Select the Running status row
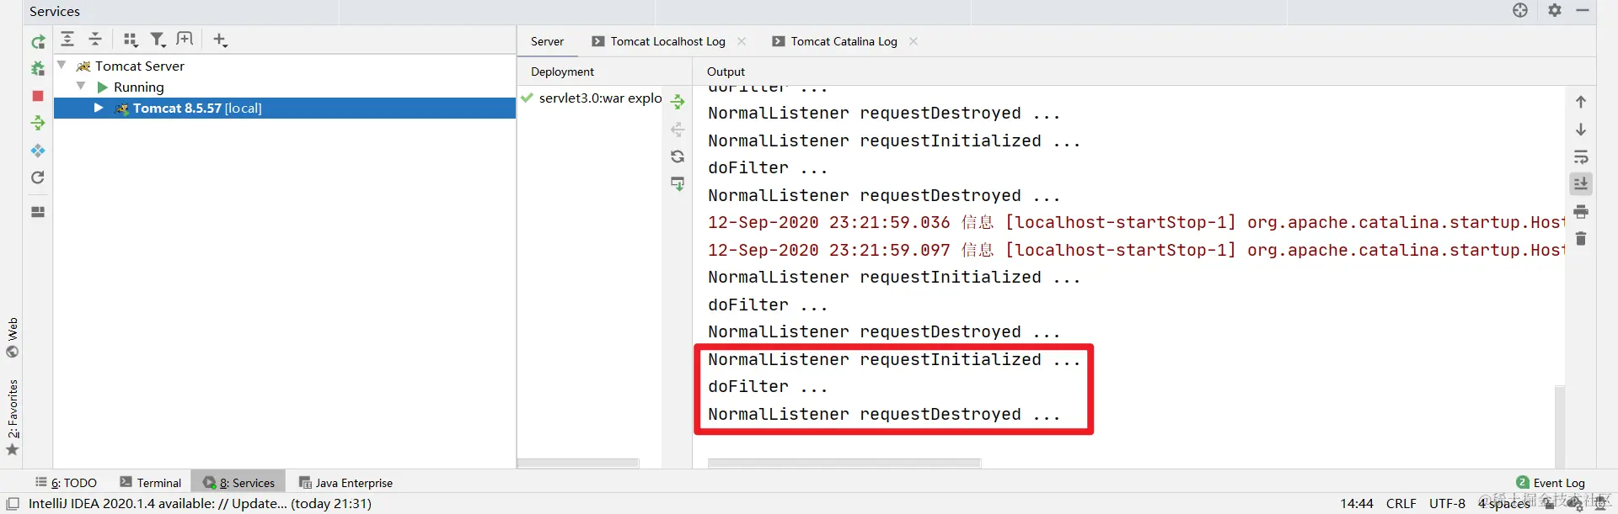 pyautogui.click(x=285, y=87)
